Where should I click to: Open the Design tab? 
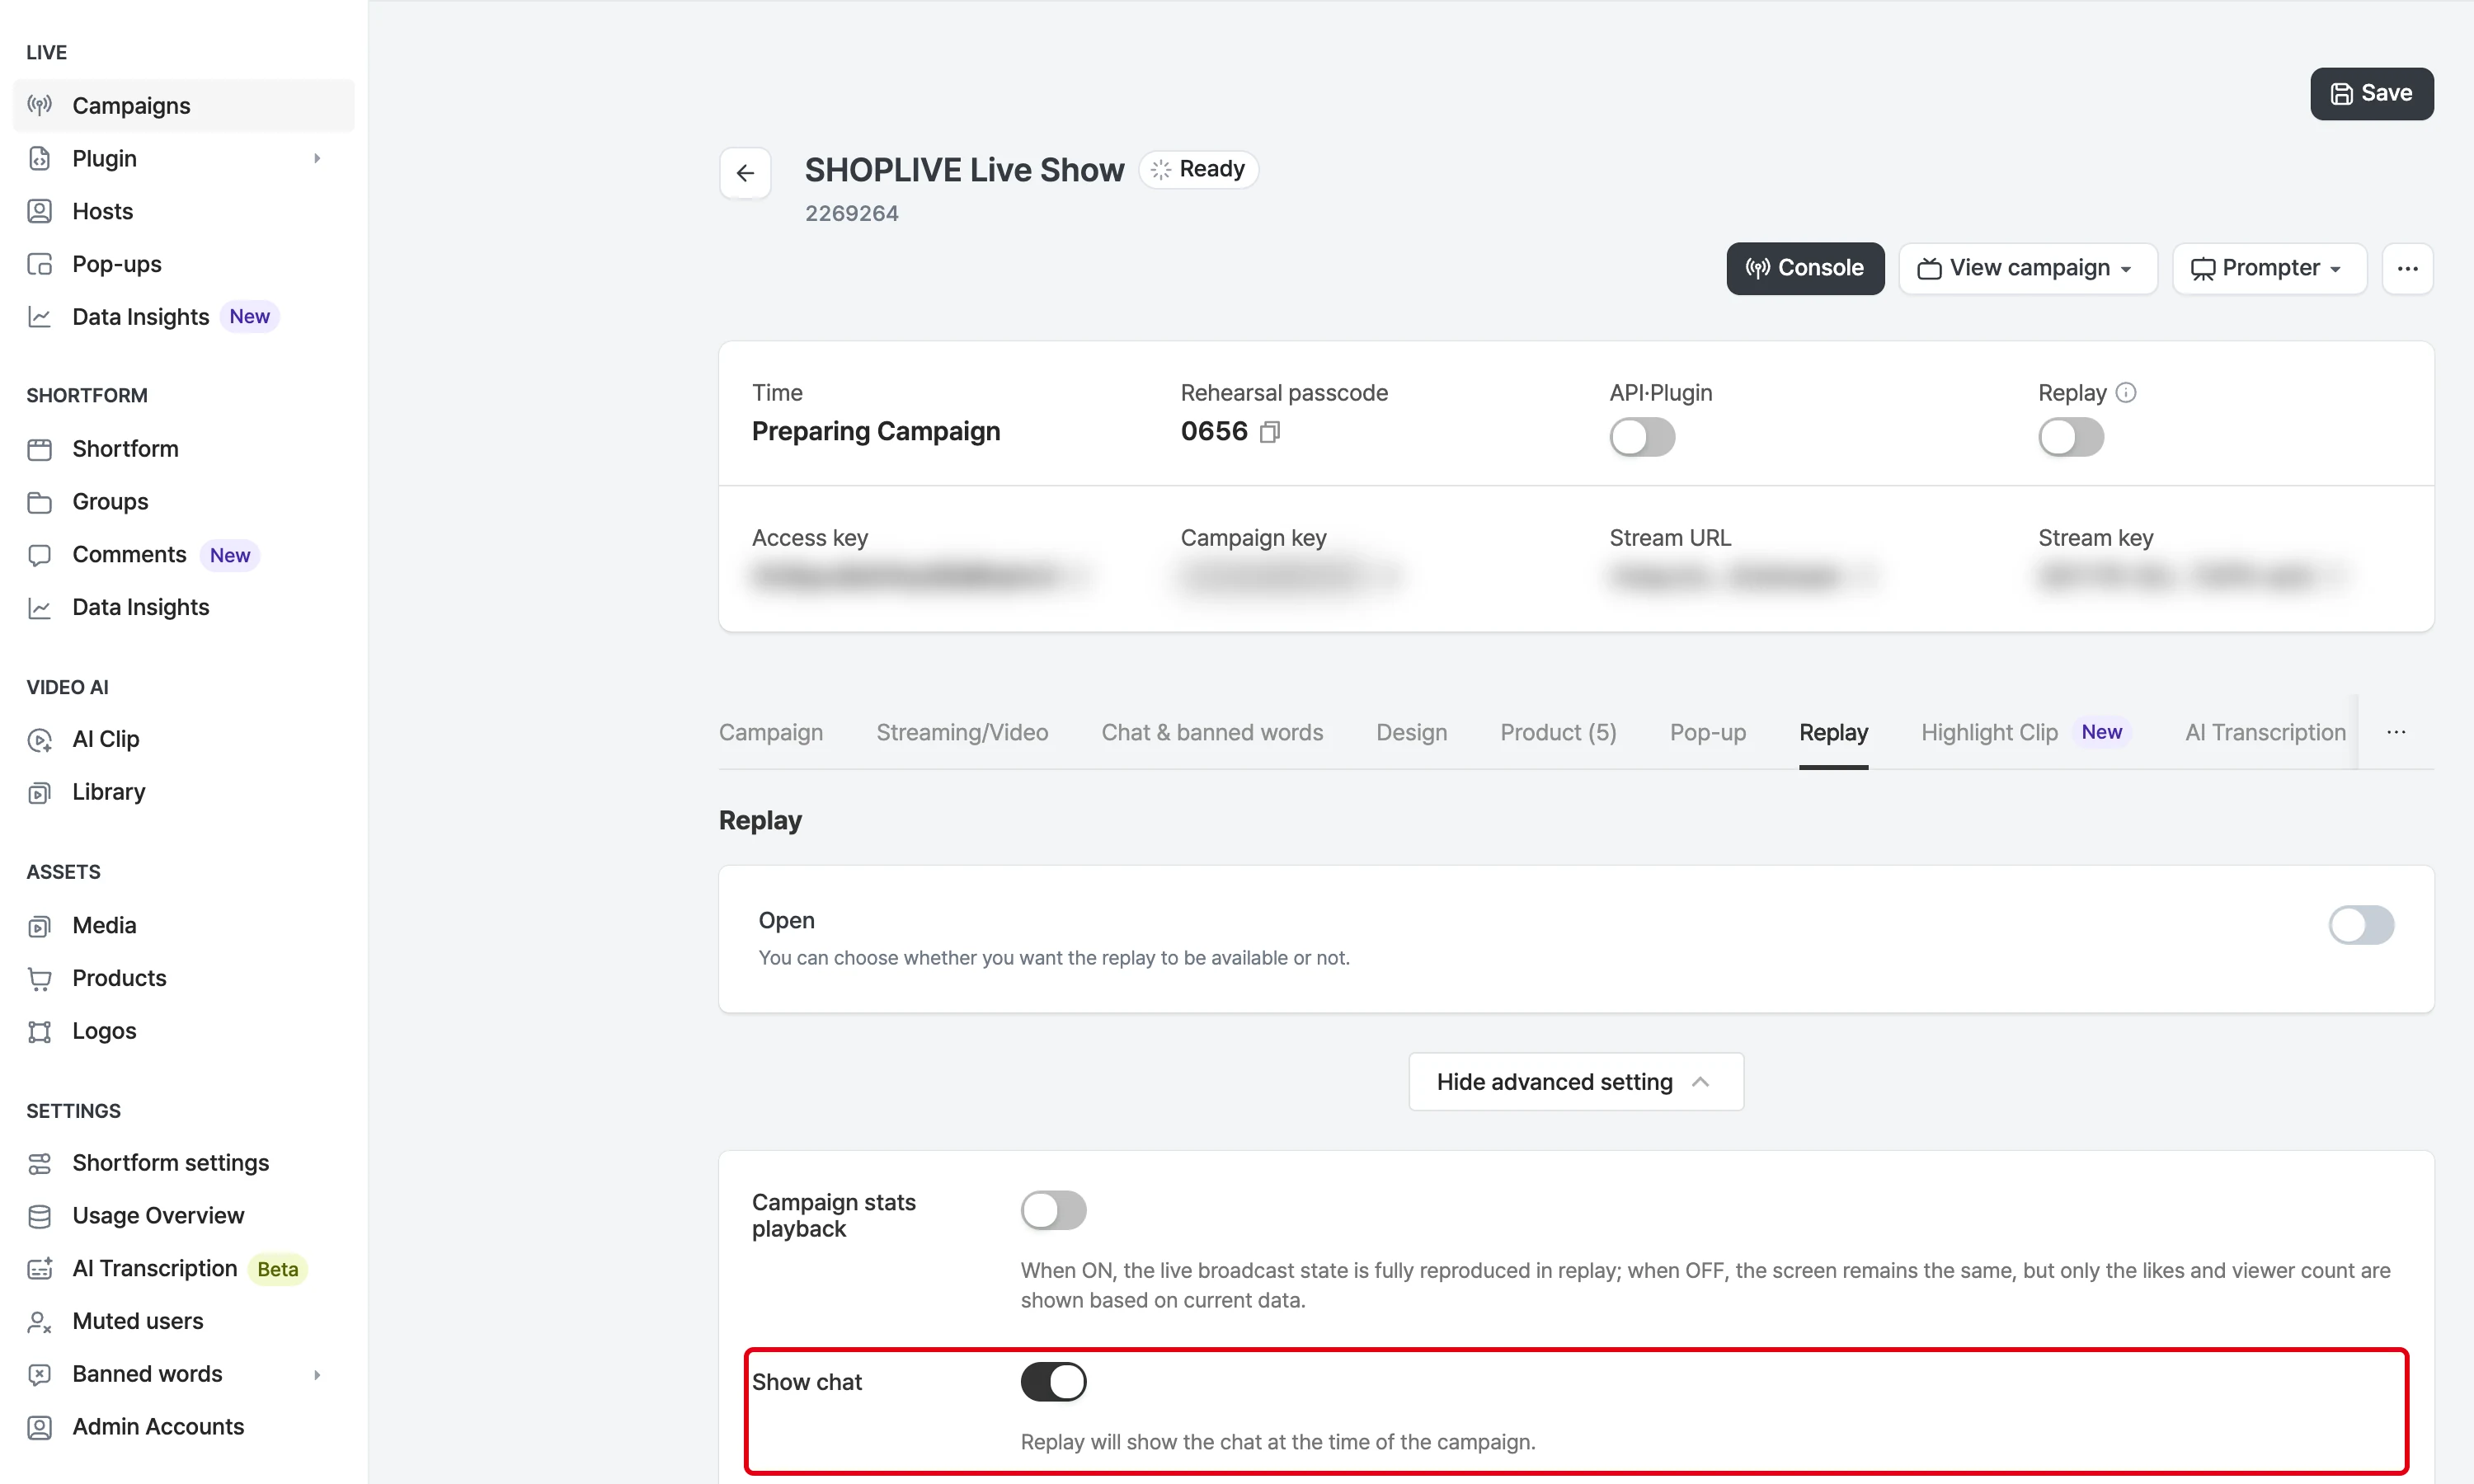tap(1411, 732)
